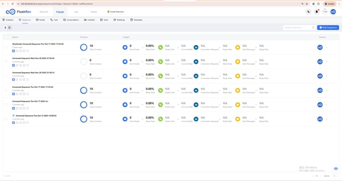Click the Add Sequence button

pyautogui.click(x=328, y=28)
